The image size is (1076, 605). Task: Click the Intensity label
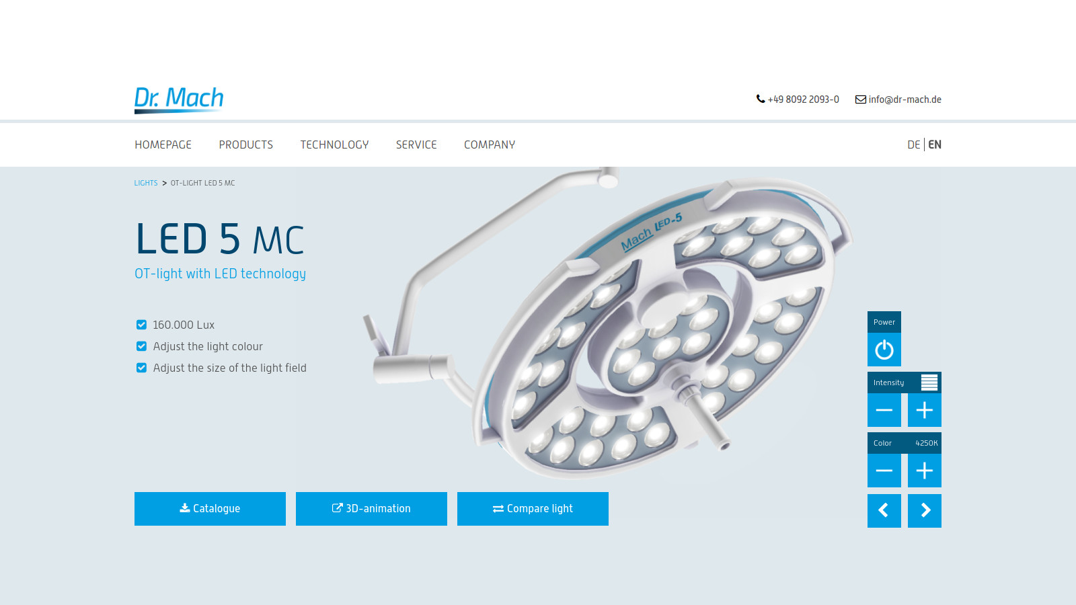pos(888,382)
